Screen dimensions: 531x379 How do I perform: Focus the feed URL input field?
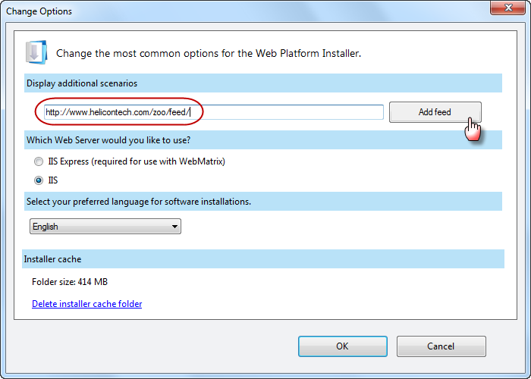(214, 112)
